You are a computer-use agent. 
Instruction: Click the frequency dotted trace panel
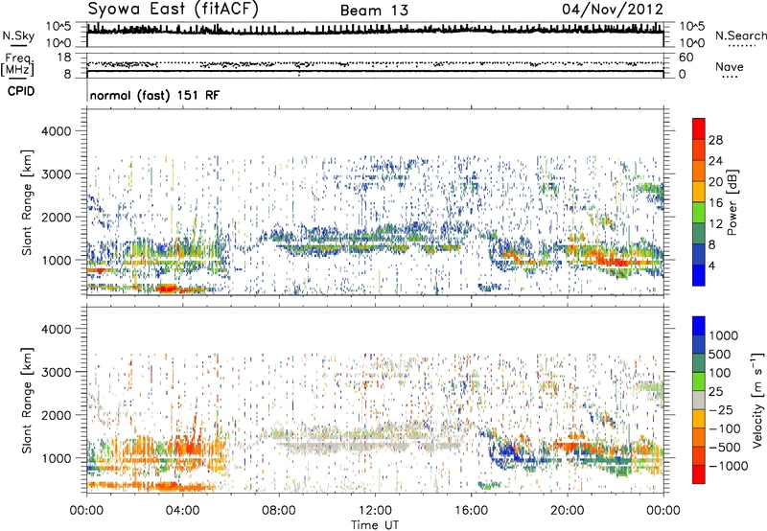375,65
